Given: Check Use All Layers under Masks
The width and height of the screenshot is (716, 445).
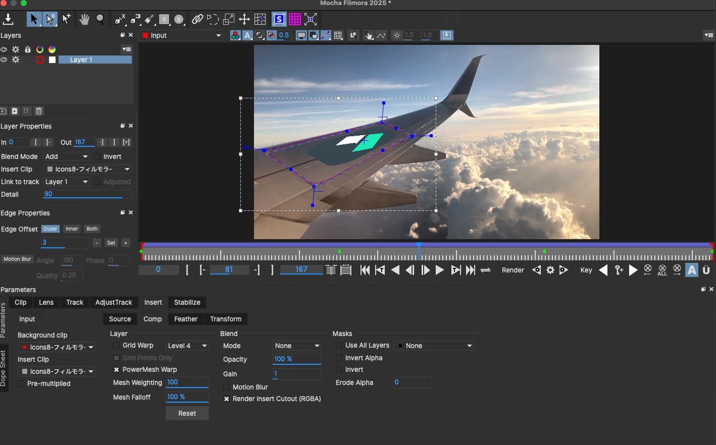Looking at the screenshot, I should click(339, 346).
